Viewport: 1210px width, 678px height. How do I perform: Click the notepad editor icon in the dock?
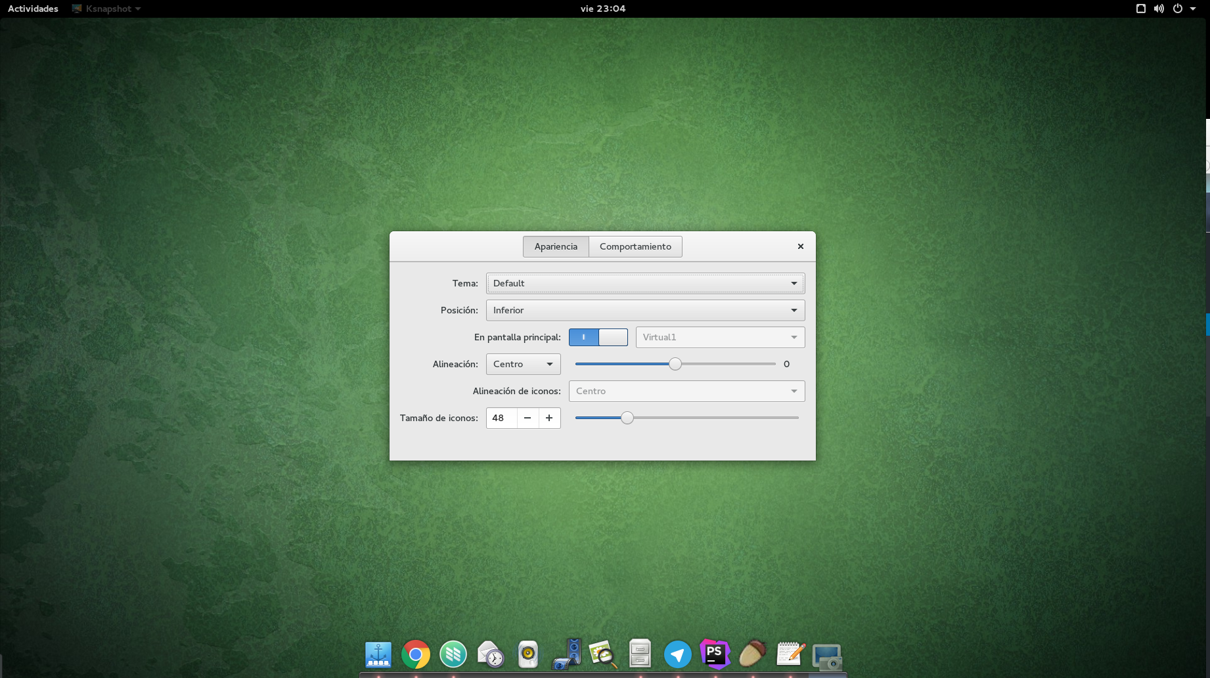(790, 654)
